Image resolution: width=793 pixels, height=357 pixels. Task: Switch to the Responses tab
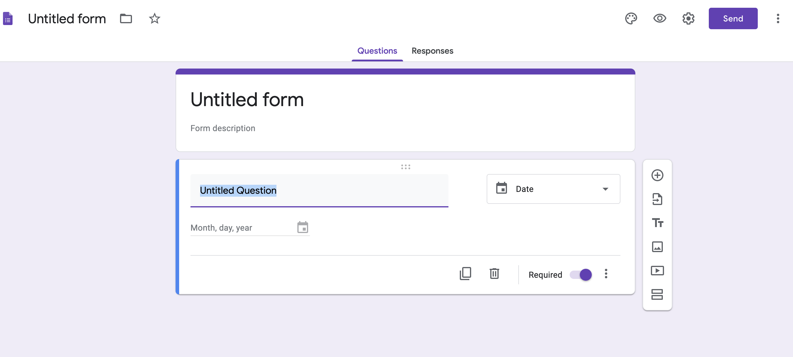tap(432, 50)
